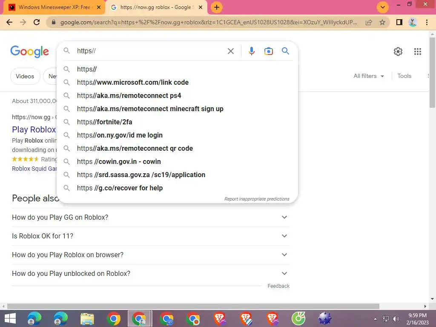Viewport: 436px width, 327px height.
Task: Choose suggestion cowin.gov.in - cowin
Action: coord(177,161)
